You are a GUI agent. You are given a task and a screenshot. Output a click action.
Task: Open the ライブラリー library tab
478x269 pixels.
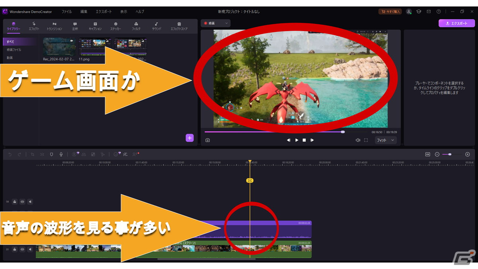click(x=14, y=26)
